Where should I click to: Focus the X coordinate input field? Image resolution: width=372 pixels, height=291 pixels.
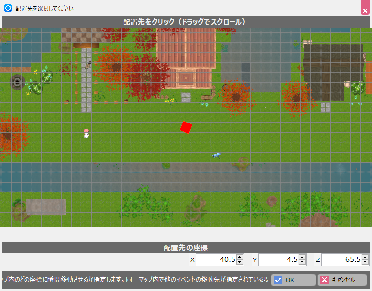pos(216,260)
